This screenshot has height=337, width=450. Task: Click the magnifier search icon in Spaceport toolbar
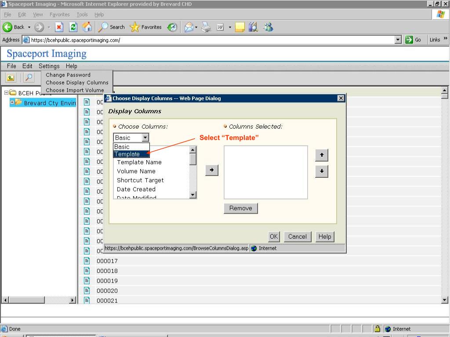click(29, 77)
